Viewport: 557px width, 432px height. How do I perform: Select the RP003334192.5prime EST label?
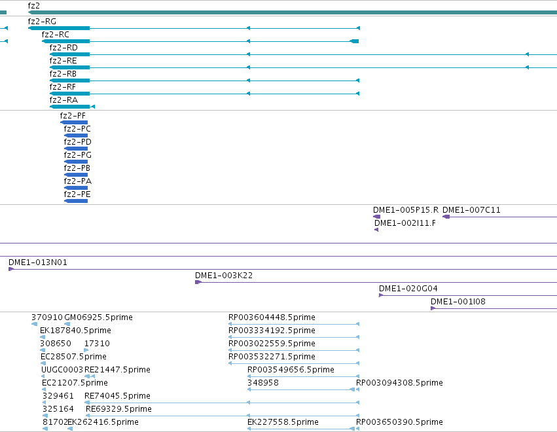[272, 331]
